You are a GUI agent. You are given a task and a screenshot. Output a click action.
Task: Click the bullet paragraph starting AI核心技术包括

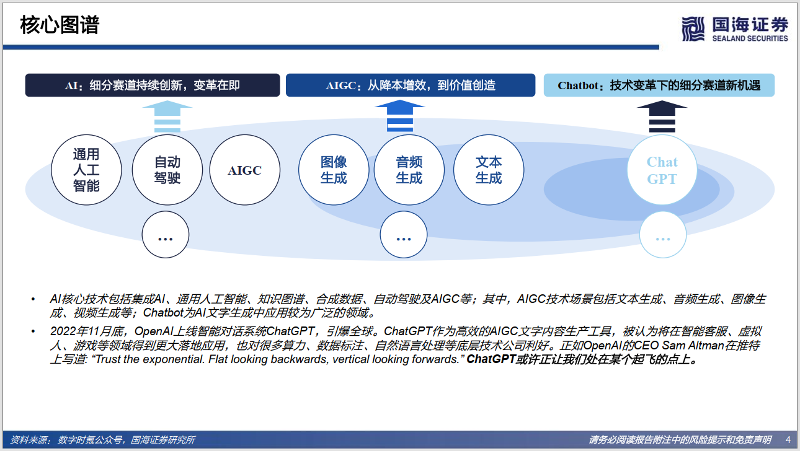coord(408,305)
